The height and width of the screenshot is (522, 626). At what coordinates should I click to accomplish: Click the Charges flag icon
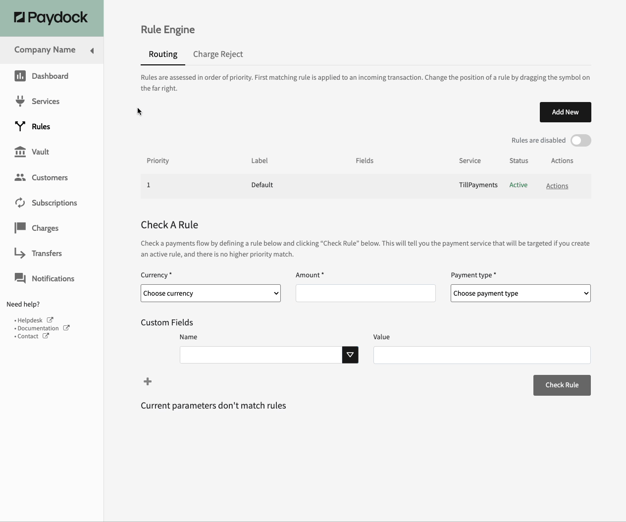coord(20,228)
